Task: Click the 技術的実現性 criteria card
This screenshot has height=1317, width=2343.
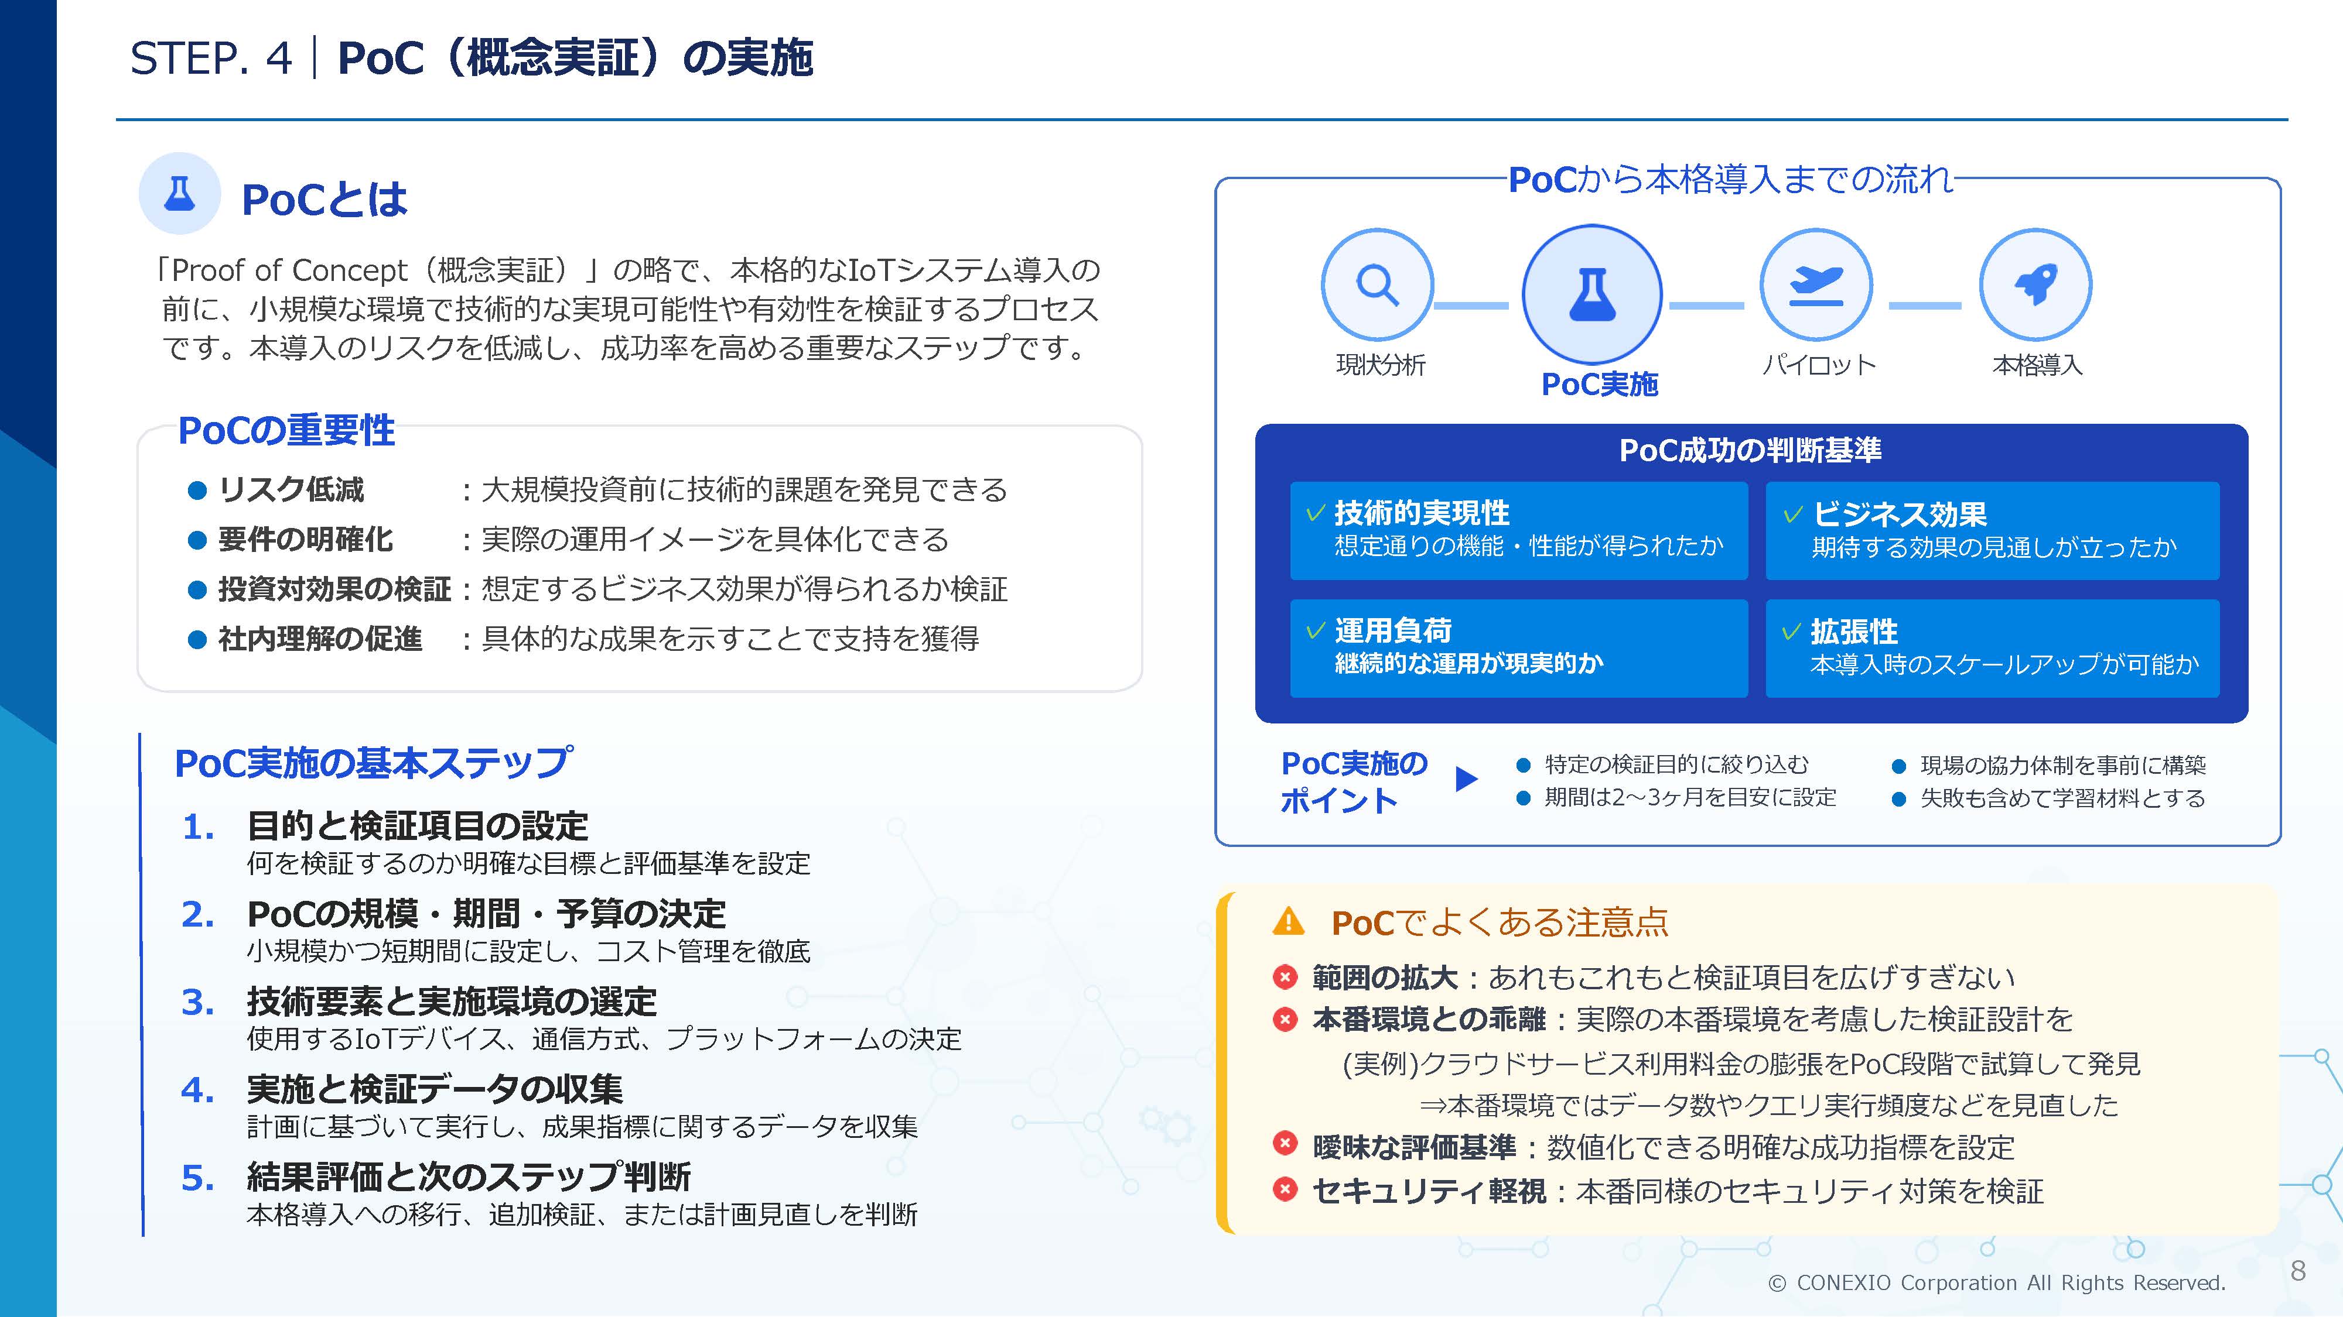Action: pyautogui.click(x=1518, y=531)
